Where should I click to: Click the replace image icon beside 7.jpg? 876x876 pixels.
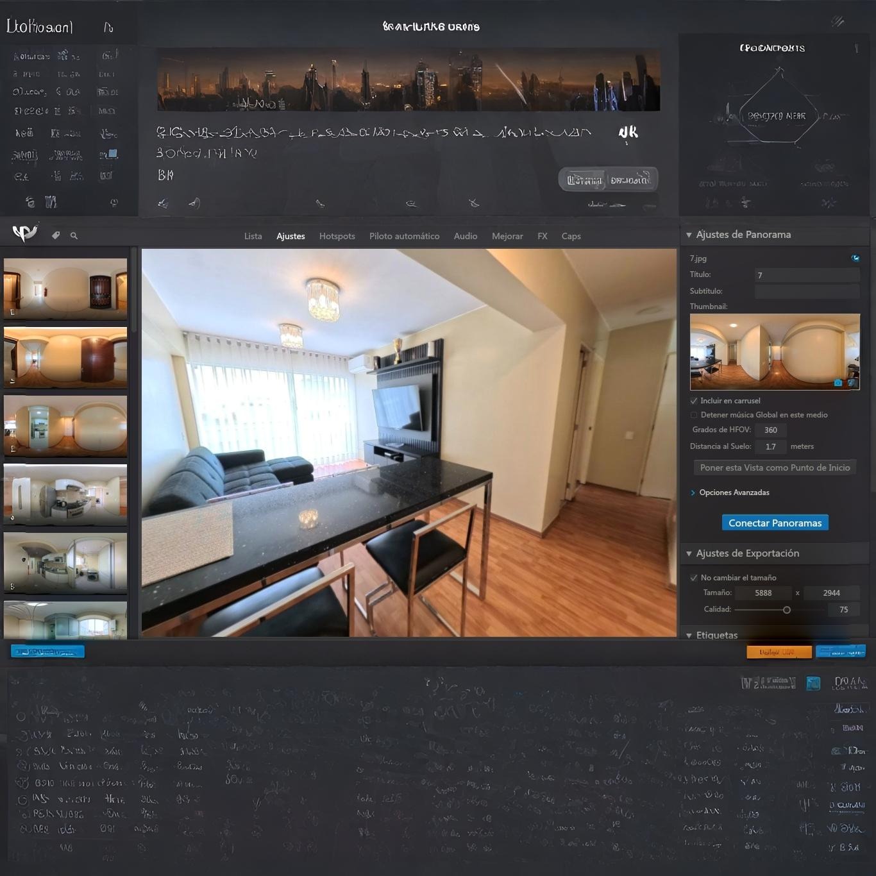pos(855,258)
